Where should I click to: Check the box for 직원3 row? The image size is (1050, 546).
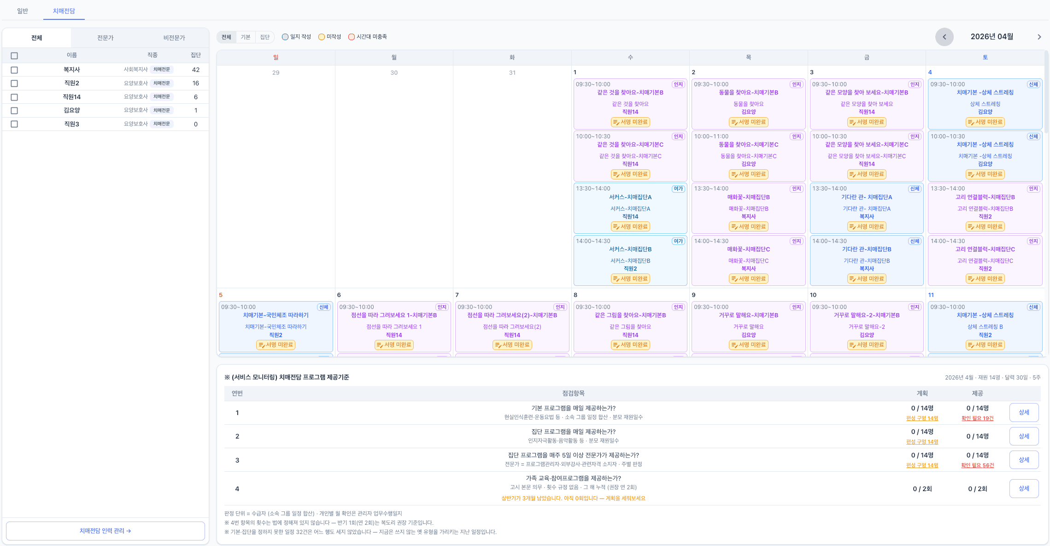coord(14,124)
